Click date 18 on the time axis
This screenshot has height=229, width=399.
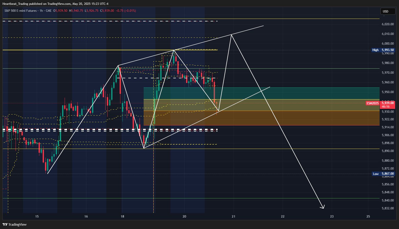click(x=122, y=217)
